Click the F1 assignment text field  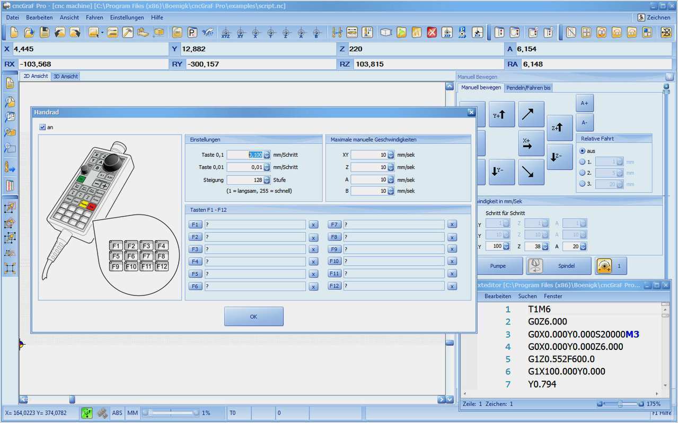click(x=255, y=224)
